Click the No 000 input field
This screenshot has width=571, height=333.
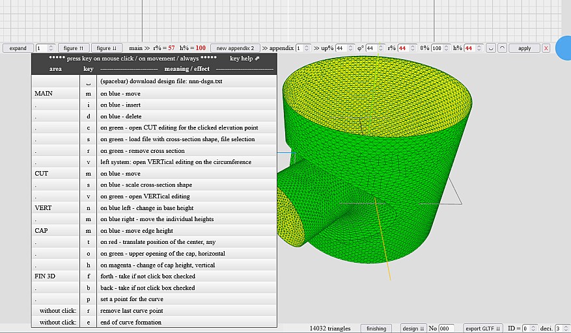tap(446, 328)
